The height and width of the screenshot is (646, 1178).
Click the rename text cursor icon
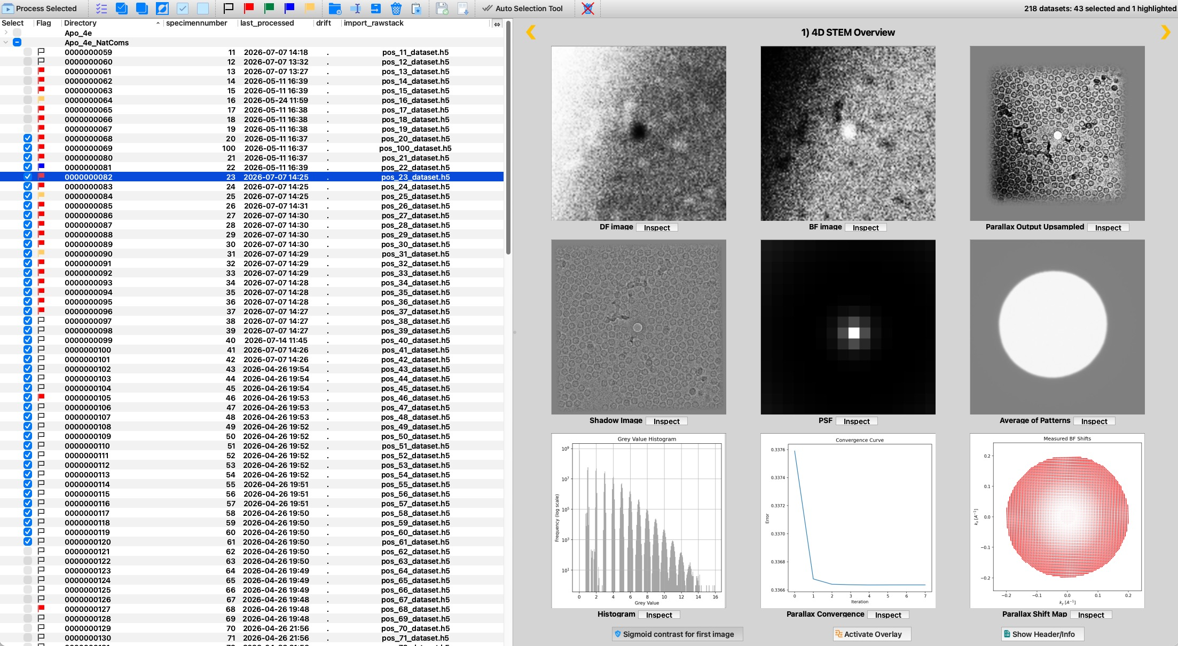356,8
